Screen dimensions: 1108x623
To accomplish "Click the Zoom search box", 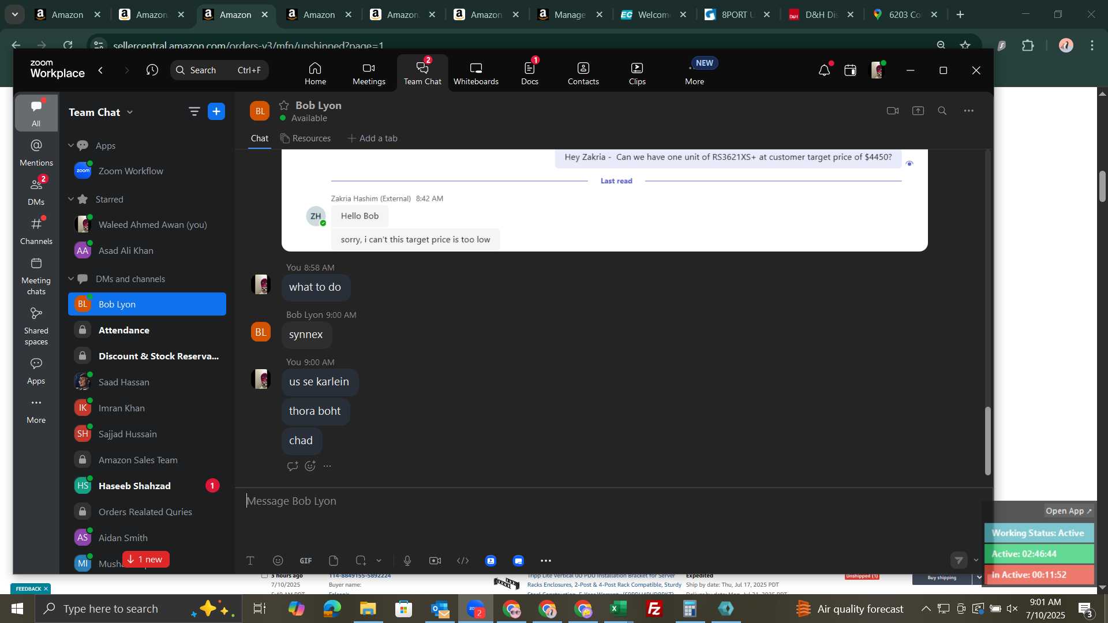I will click(219, 70).
